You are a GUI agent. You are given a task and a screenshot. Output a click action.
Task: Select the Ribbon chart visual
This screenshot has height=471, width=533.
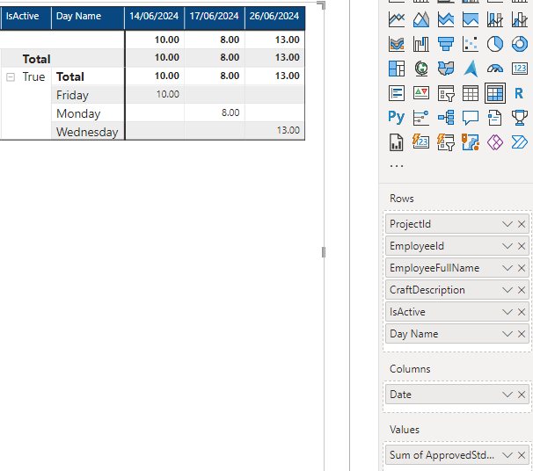point(397,44)
